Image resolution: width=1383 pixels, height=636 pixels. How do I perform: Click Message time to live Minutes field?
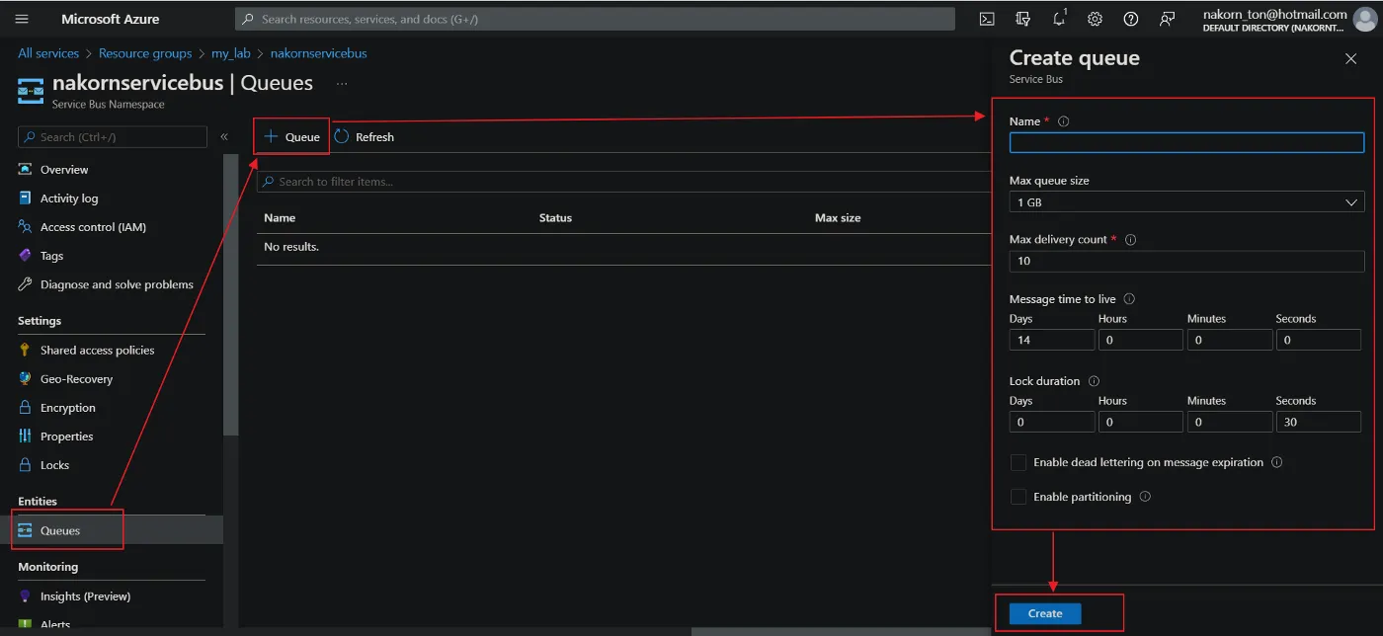pyautogui.click(x=1230, y=340)
